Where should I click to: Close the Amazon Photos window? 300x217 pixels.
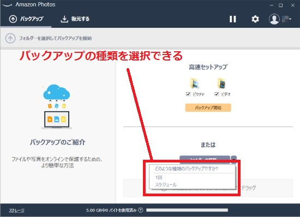[292, 5]
